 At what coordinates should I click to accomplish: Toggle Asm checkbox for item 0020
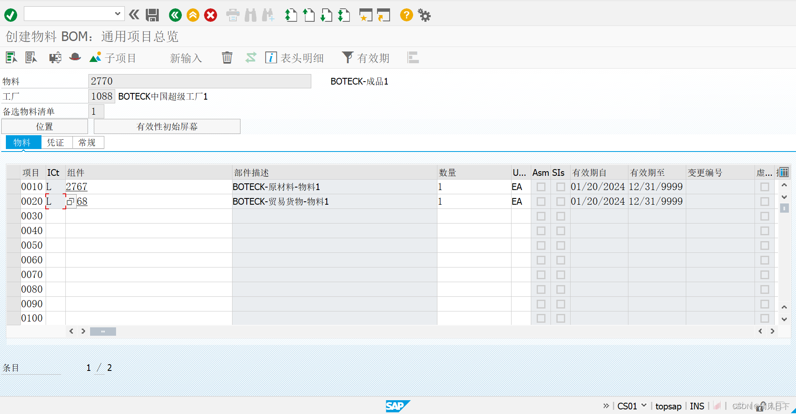pyautogui.click(x=541, y=201)
